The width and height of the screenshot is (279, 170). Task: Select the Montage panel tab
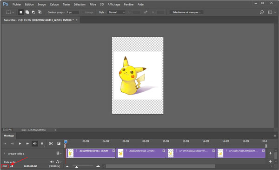[9, 136]
